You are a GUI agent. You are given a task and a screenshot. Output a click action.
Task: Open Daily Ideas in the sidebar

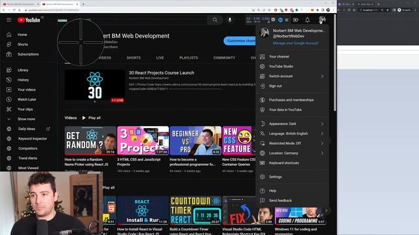(28, 129)
